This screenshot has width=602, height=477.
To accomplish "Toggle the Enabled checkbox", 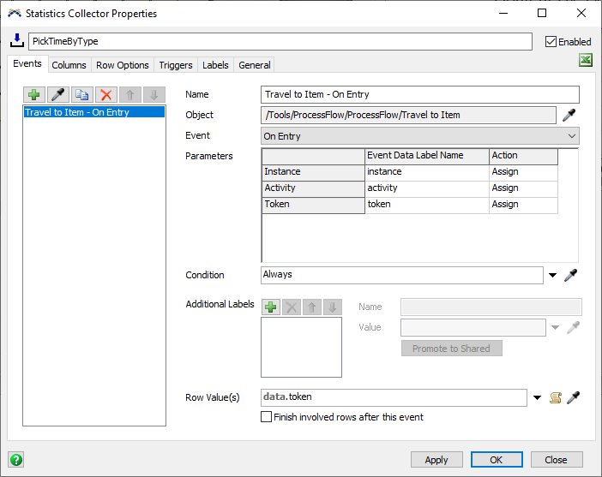I will [551, 41].
